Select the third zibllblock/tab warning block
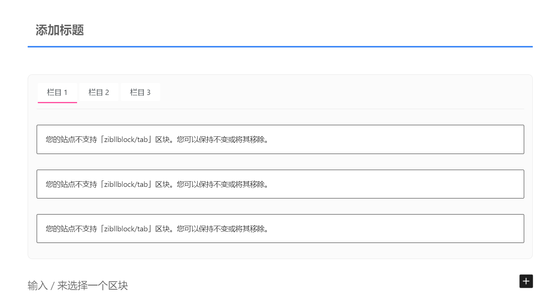 coord(280,228)
